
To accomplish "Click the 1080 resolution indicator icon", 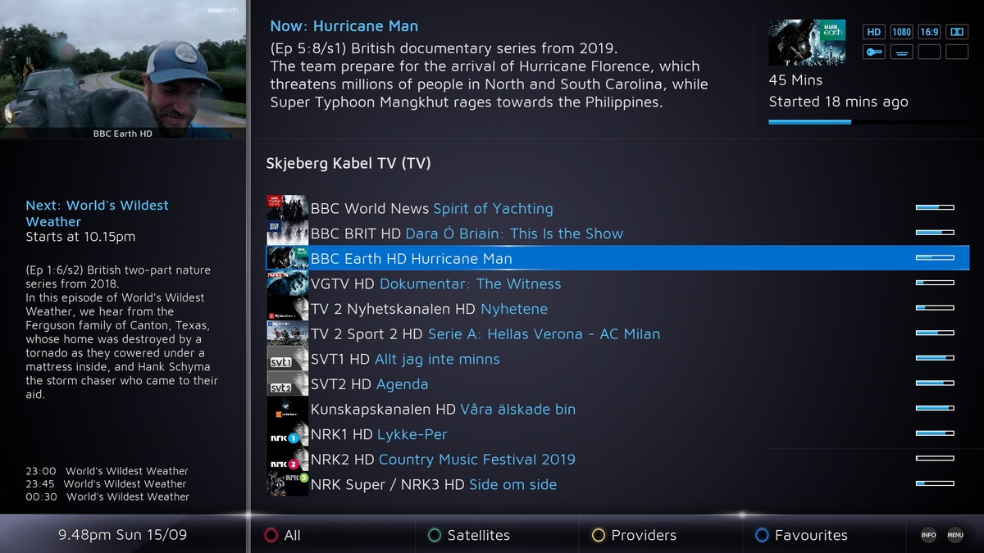I will coord(902,32).
